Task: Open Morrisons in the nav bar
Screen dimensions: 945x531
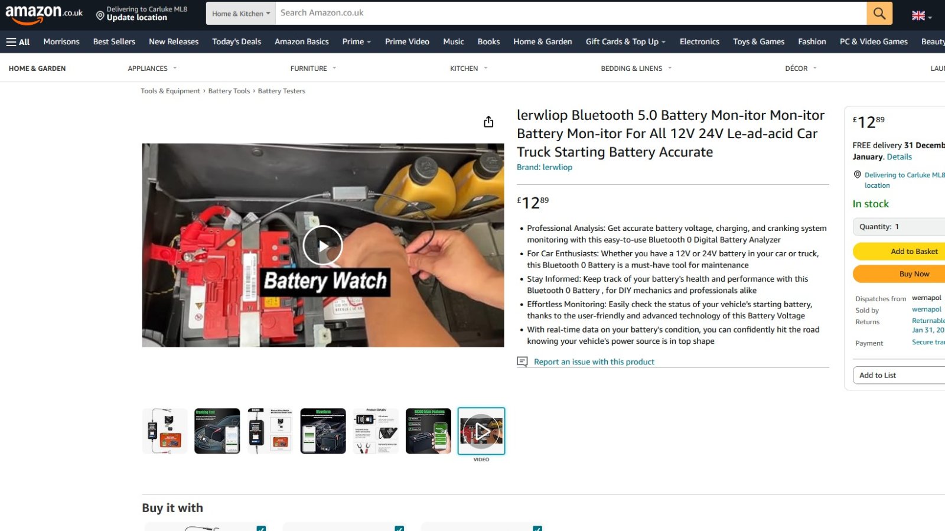Action: point(61,42)
